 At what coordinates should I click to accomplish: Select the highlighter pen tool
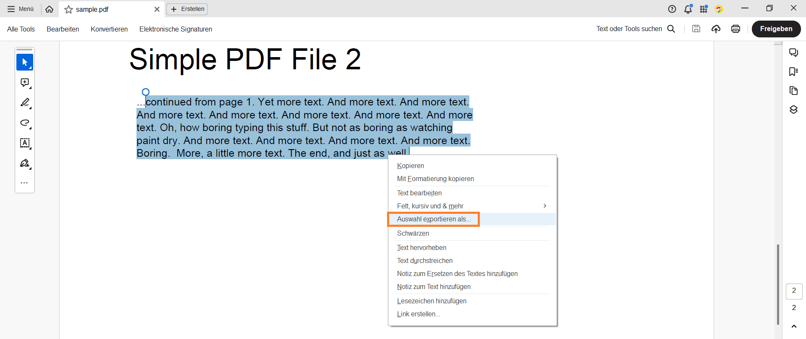pos(25,102)
